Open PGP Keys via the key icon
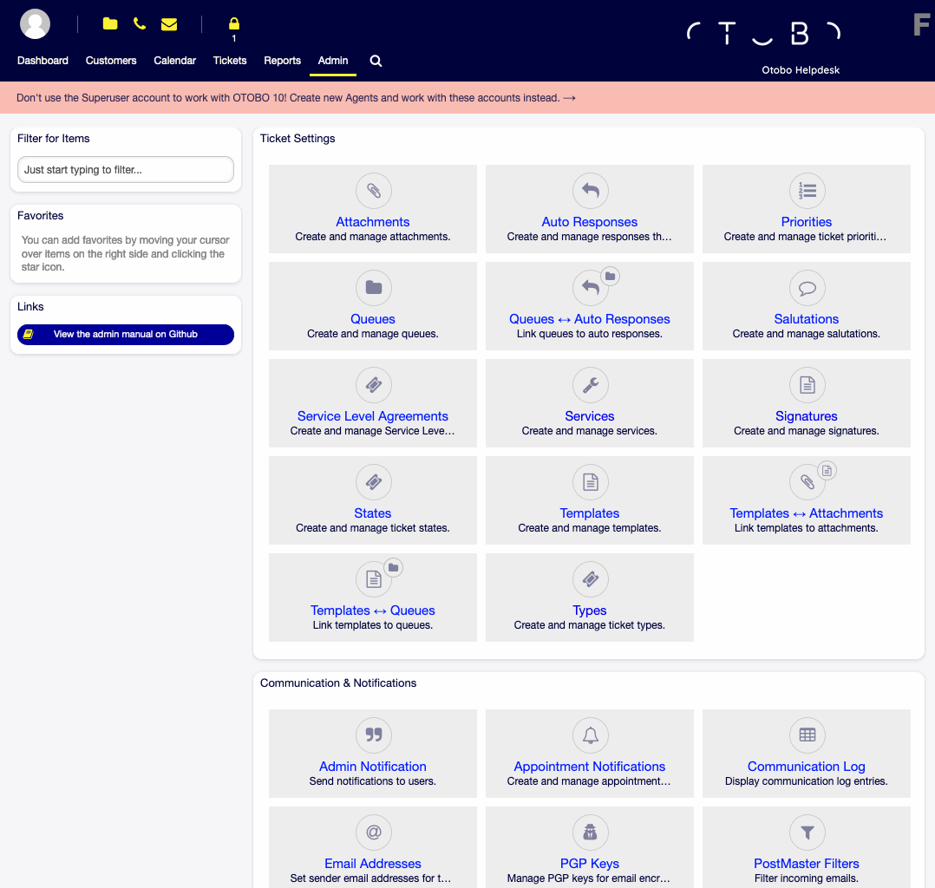935x888 pixels. pyautogui.click(x=590, y=832)
